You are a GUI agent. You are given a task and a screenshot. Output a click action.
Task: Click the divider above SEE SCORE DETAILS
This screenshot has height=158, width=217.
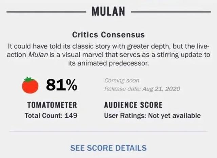pos(108,131)
